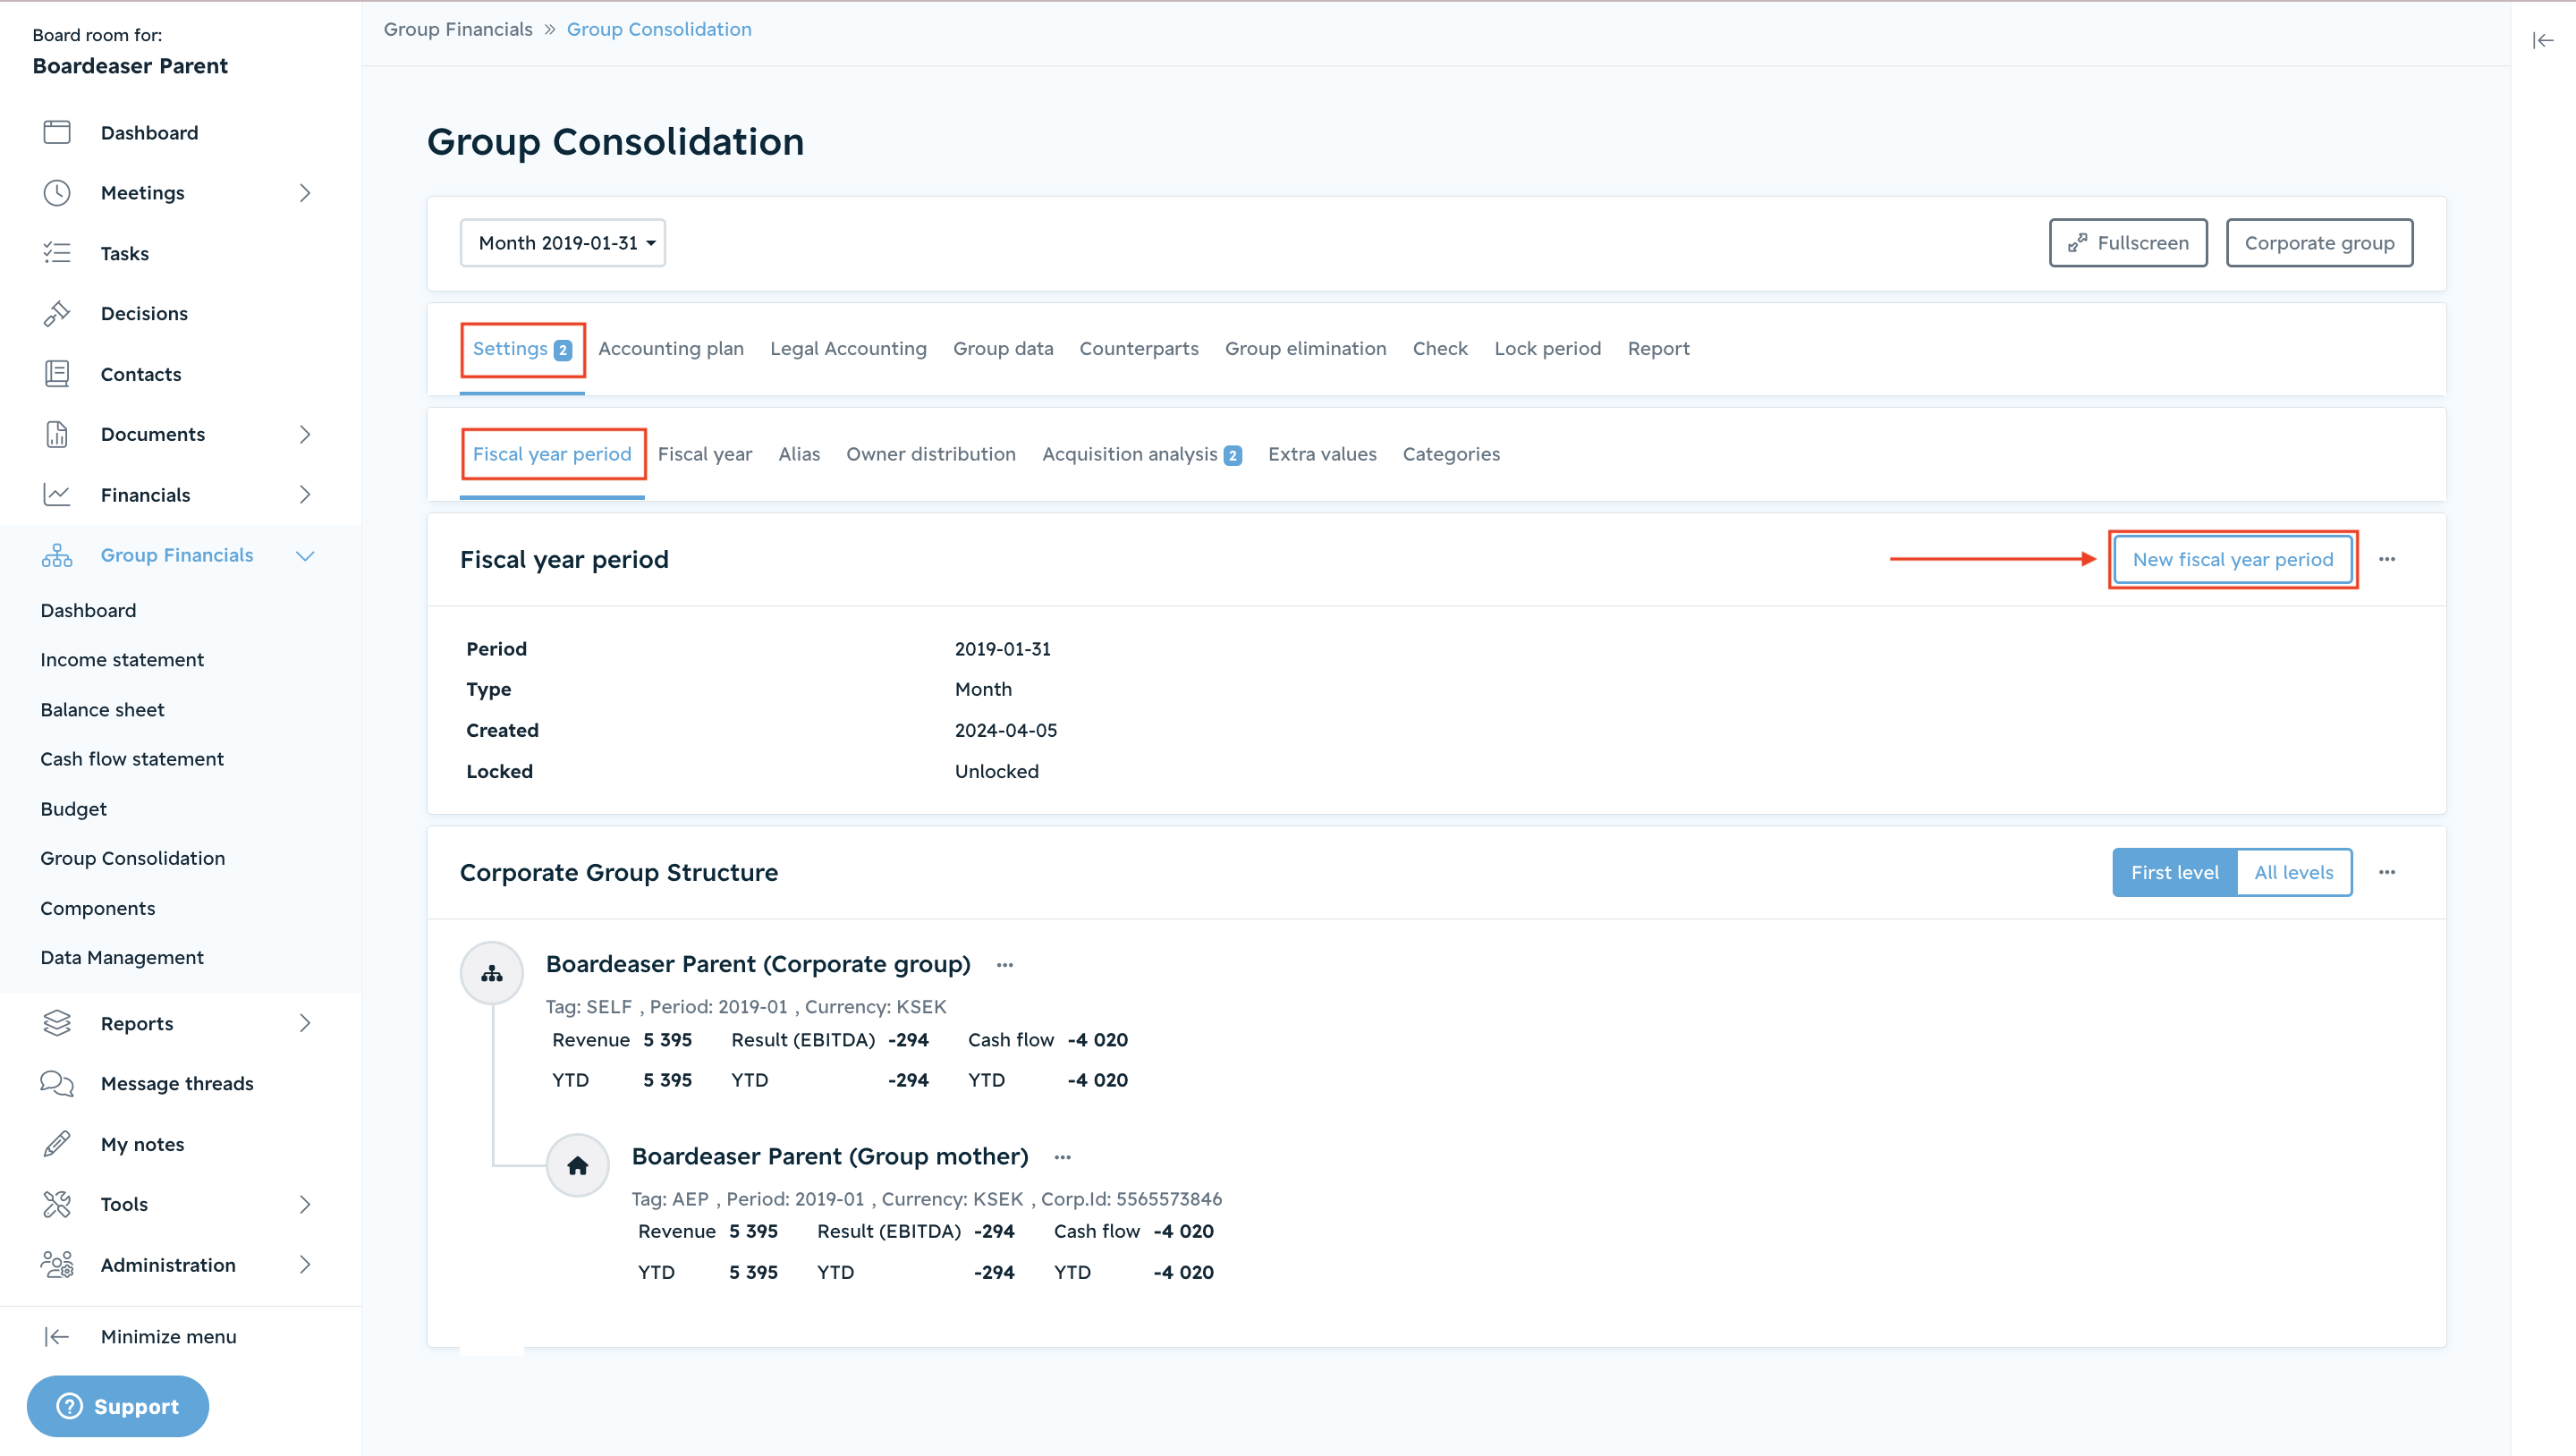Open the Report tab

[x=1658, y=349]
